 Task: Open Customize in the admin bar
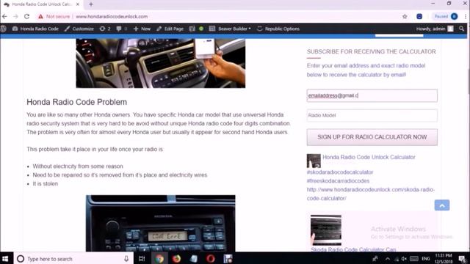(79, 29)
